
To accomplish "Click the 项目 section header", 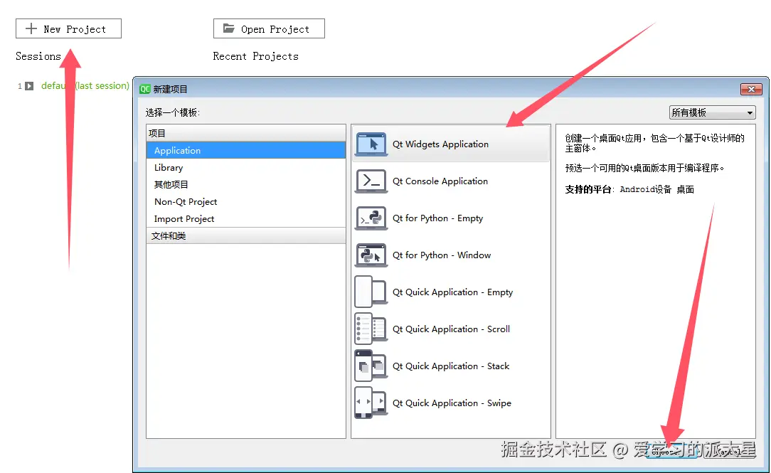I will [x=246, y=133].
